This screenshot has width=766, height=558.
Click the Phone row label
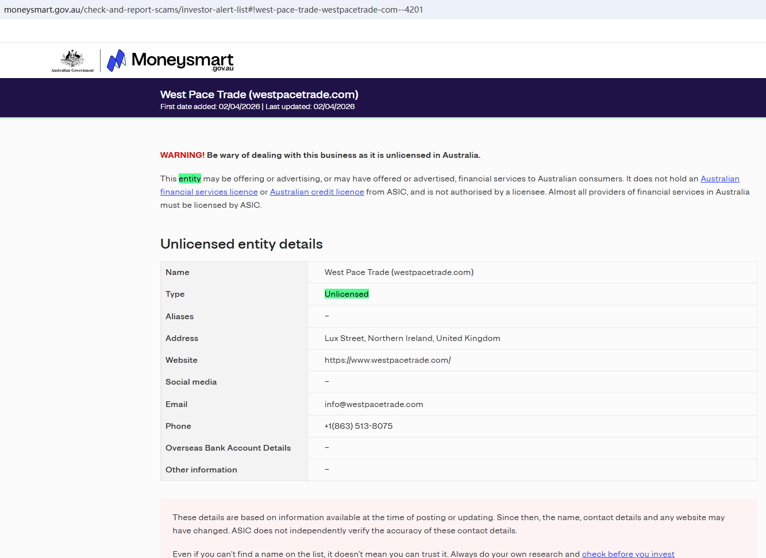tap(178, 426)
